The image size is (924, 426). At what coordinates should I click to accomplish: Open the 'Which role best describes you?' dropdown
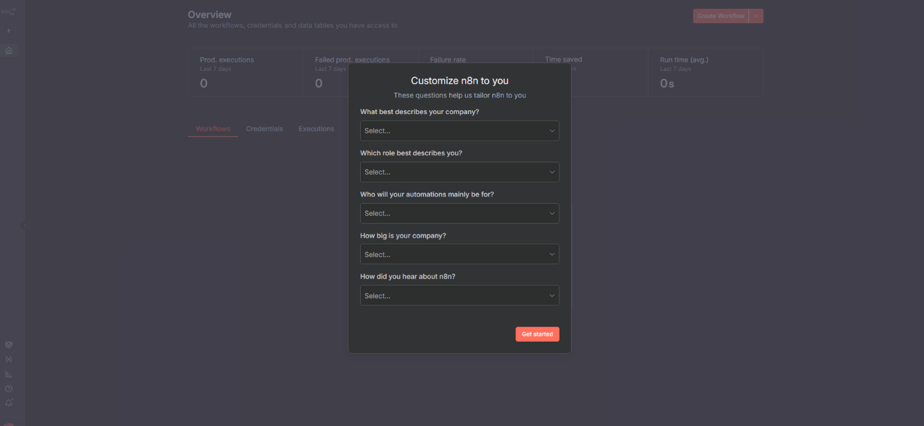coord(459,172)
